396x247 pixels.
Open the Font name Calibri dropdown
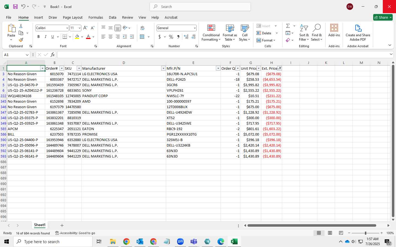click(67, 28)
